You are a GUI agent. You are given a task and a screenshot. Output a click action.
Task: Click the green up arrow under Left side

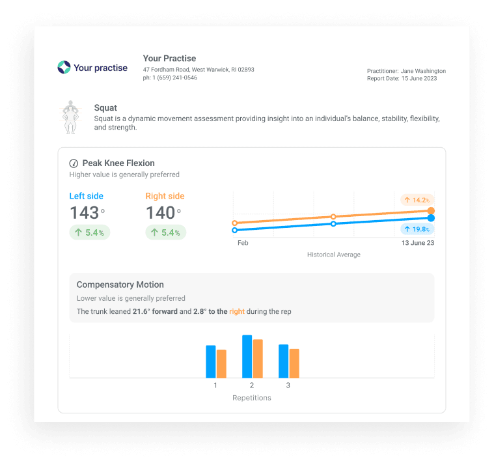(79, 232)
